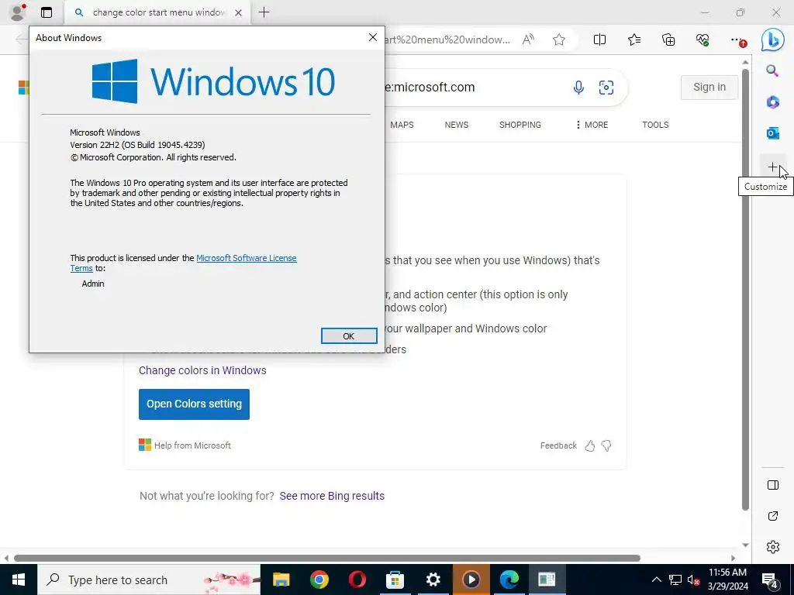Close the 'change color start menu' tab
The width and height of the screenshot is (794, 595).
239,12
